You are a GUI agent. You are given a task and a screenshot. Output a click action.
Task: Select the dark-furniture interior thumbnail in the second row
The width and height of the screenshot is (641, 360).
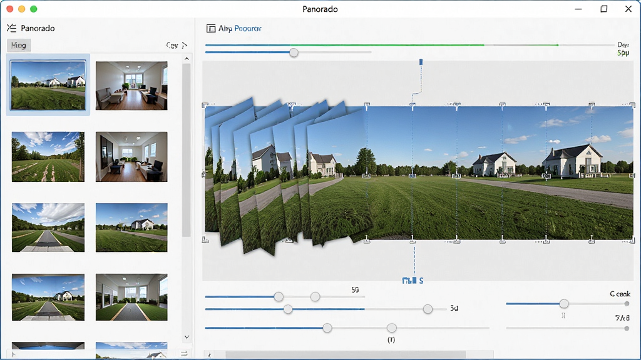131,157
